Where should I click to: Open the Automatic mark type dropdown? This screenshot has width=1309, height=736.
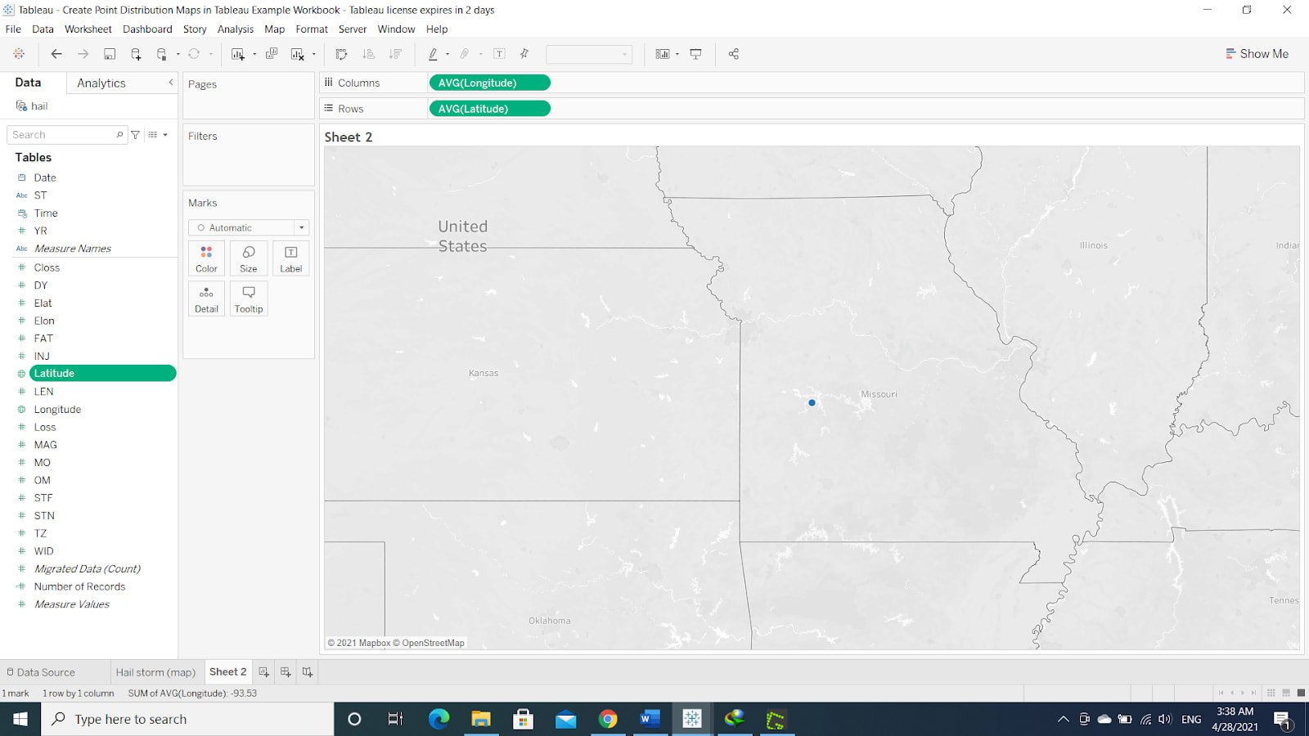click(249, 227)
